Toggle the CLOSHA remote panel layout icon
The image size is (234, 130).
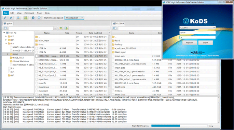point(115,28)
